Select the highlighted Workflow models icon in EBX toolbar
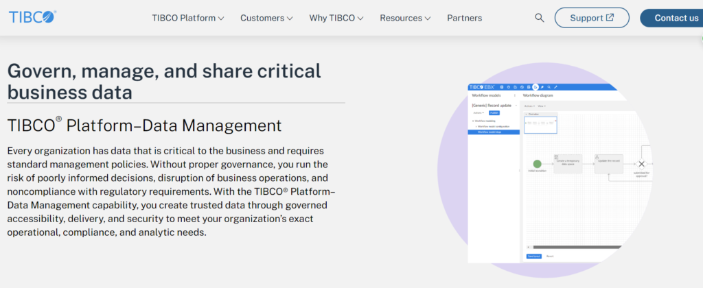703x288 pixels. 535,87
